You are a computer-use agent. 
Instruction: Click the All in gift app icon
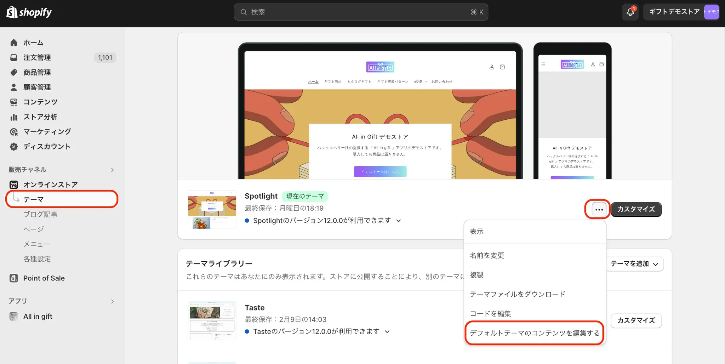pyautogui.click(x=14, y=316)
